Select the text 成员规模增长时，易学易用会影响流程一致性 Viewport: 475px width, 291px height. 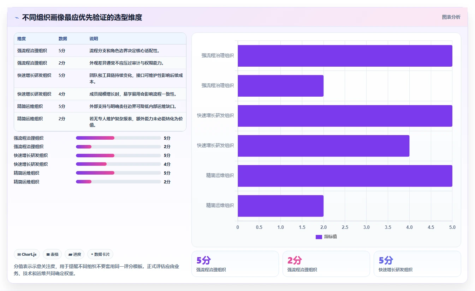[133, 94]
